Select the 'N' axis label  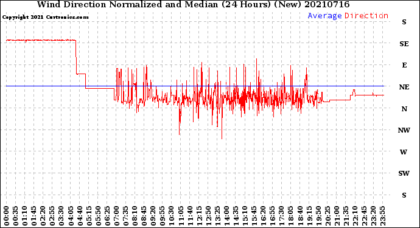point(404,109)
